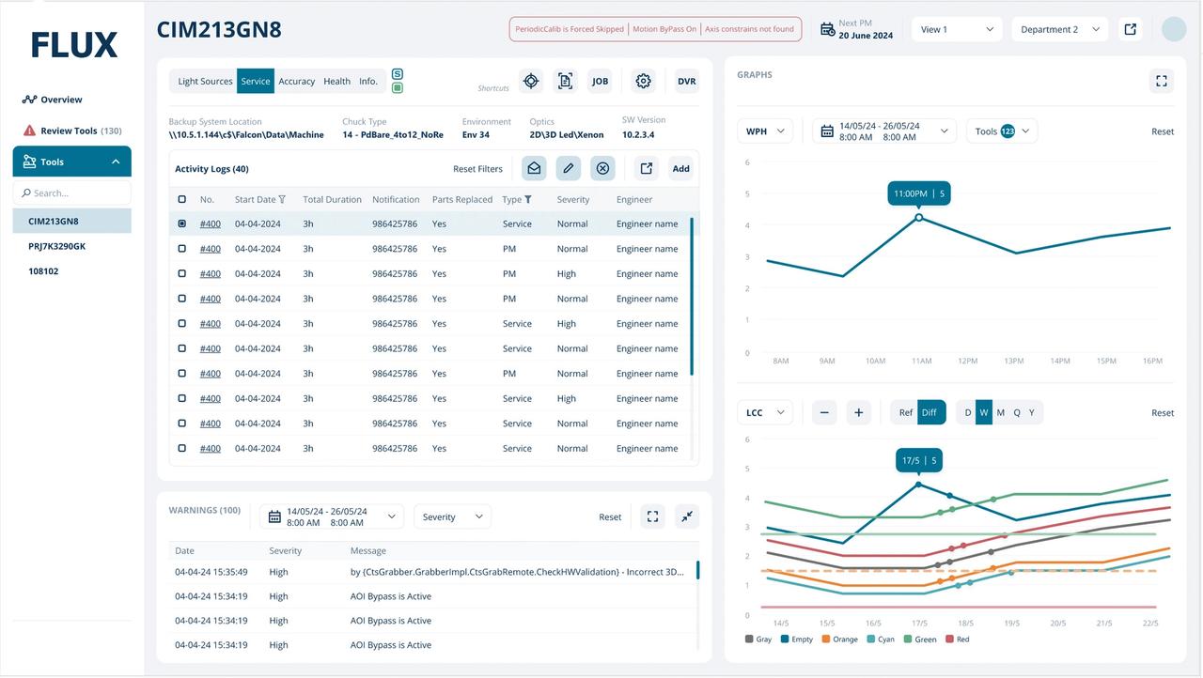Check the checkbox on the second PM row
This screenshot has width=1203, height=678.
[x=181, y=273]
